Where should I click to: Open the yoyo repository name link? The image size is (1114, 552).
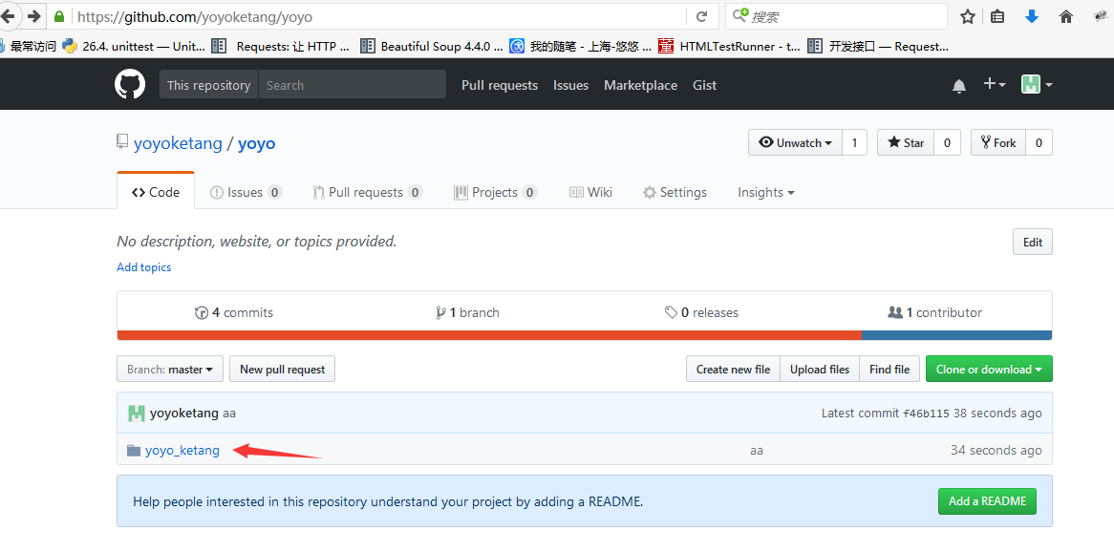point(256,143)
